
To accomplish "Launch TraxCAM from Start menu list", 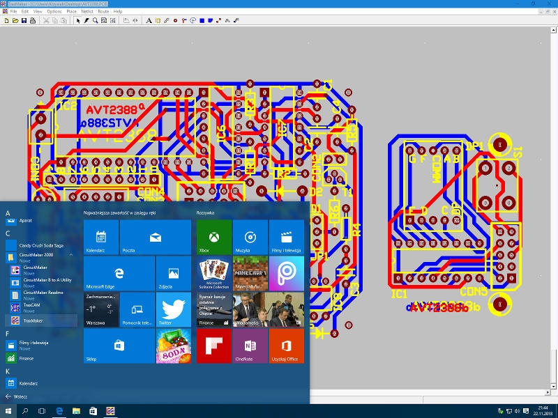I will (x=41, y=307).
